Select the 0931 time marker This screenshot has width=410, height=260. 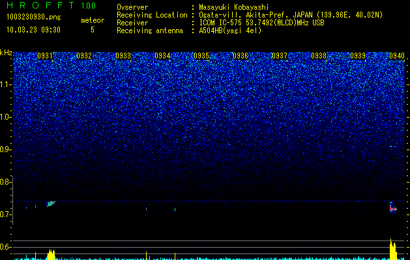click(45, 56)
